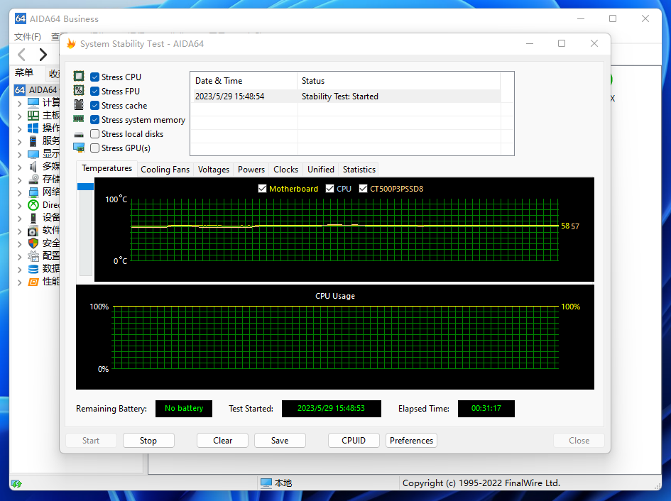Enable the Stress GPU(s) checkbox
The width and height of the screenshot is (671, 501).
(x=95, y=148)
